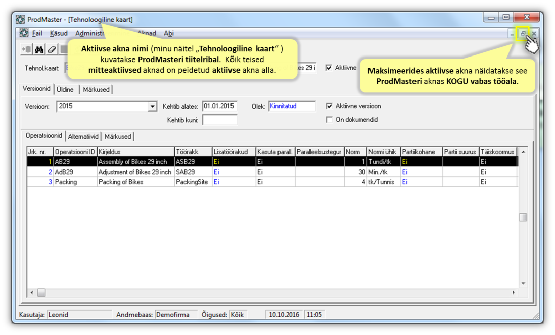Click 'Assembly of Bikes 29 inch' description
Image resolution: width=555 pixels, height=335 pixels.
pos(135,162)
